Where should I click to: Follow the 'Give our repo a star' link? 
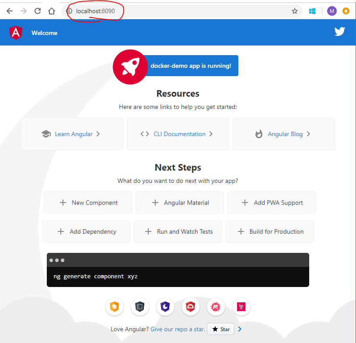(178, 329)
